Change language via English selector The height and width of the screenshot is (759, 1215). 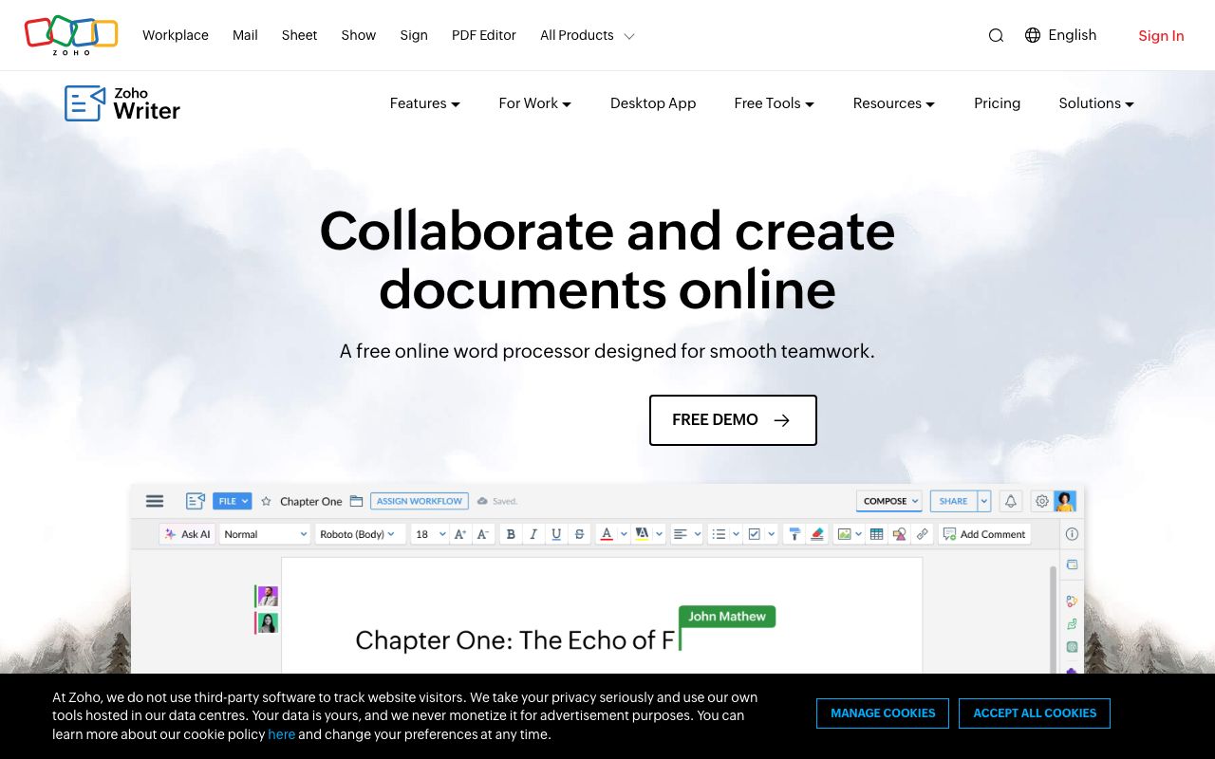tap(1061, 35)
